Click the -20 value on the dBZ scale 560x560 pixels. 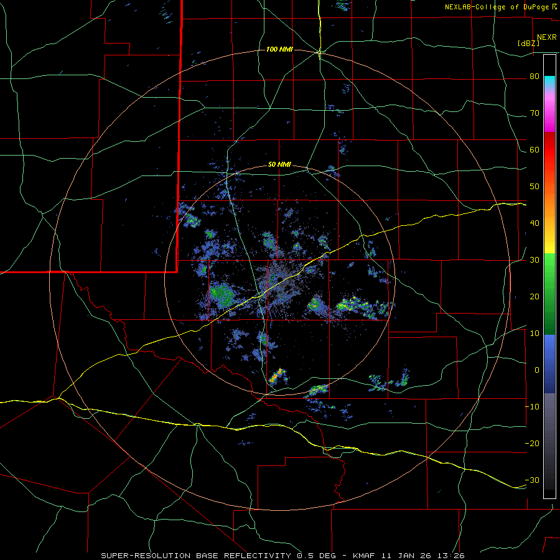click(x=532, y=443)
